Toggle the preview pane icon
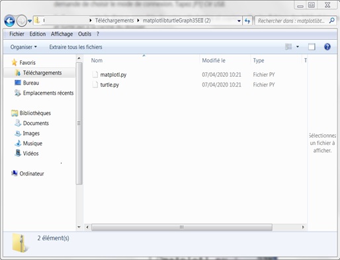This screenshot has width=340, height=260. point(312,47)
